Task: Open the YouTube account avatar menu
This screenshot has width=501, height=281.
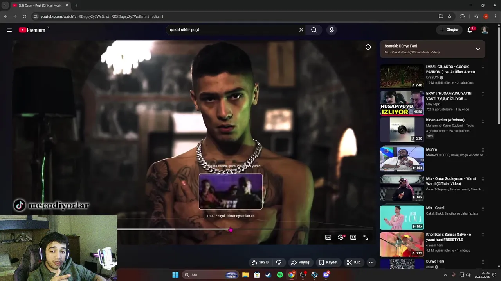Action: [x=485, y=30]
